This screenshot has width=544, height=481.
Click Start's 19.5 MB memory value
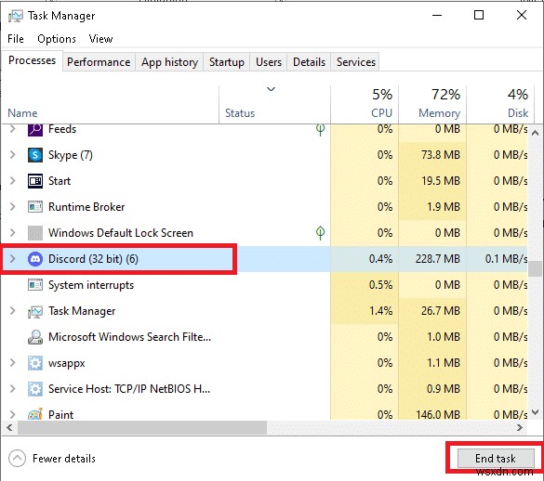[441, 181]
